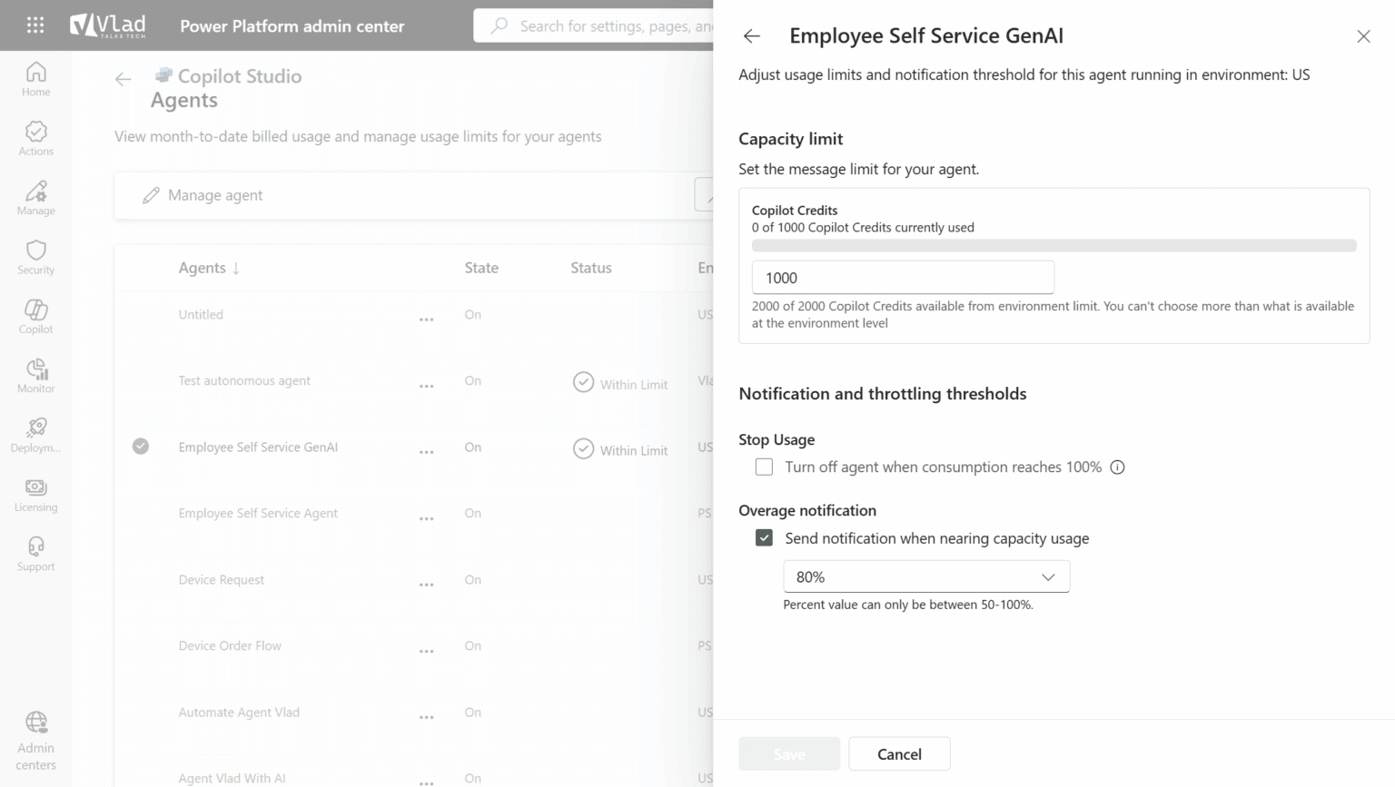
Task: Click the capacity limit value field
Action: (x=902, y=277)
